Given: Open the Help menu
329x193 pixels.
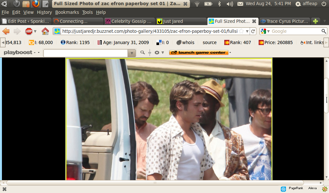Looking at the screenshot, I should tap(101, 13).
